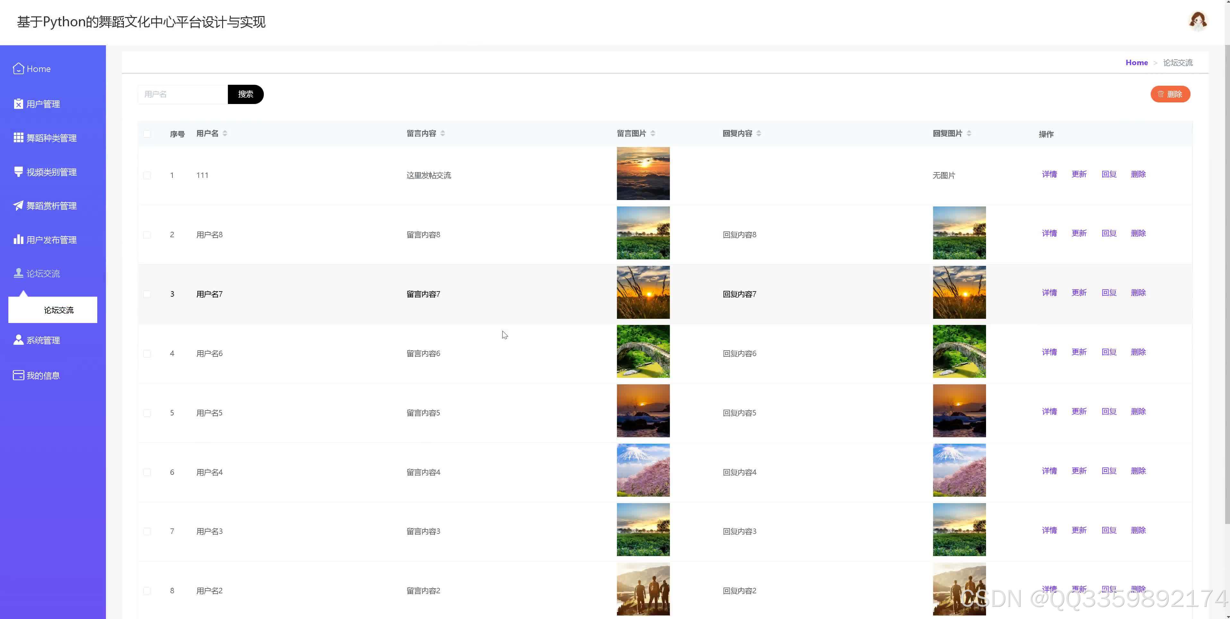Toggle the select-all header checkbox
The image size is (1230, 619).
click(x=147, y=134)
